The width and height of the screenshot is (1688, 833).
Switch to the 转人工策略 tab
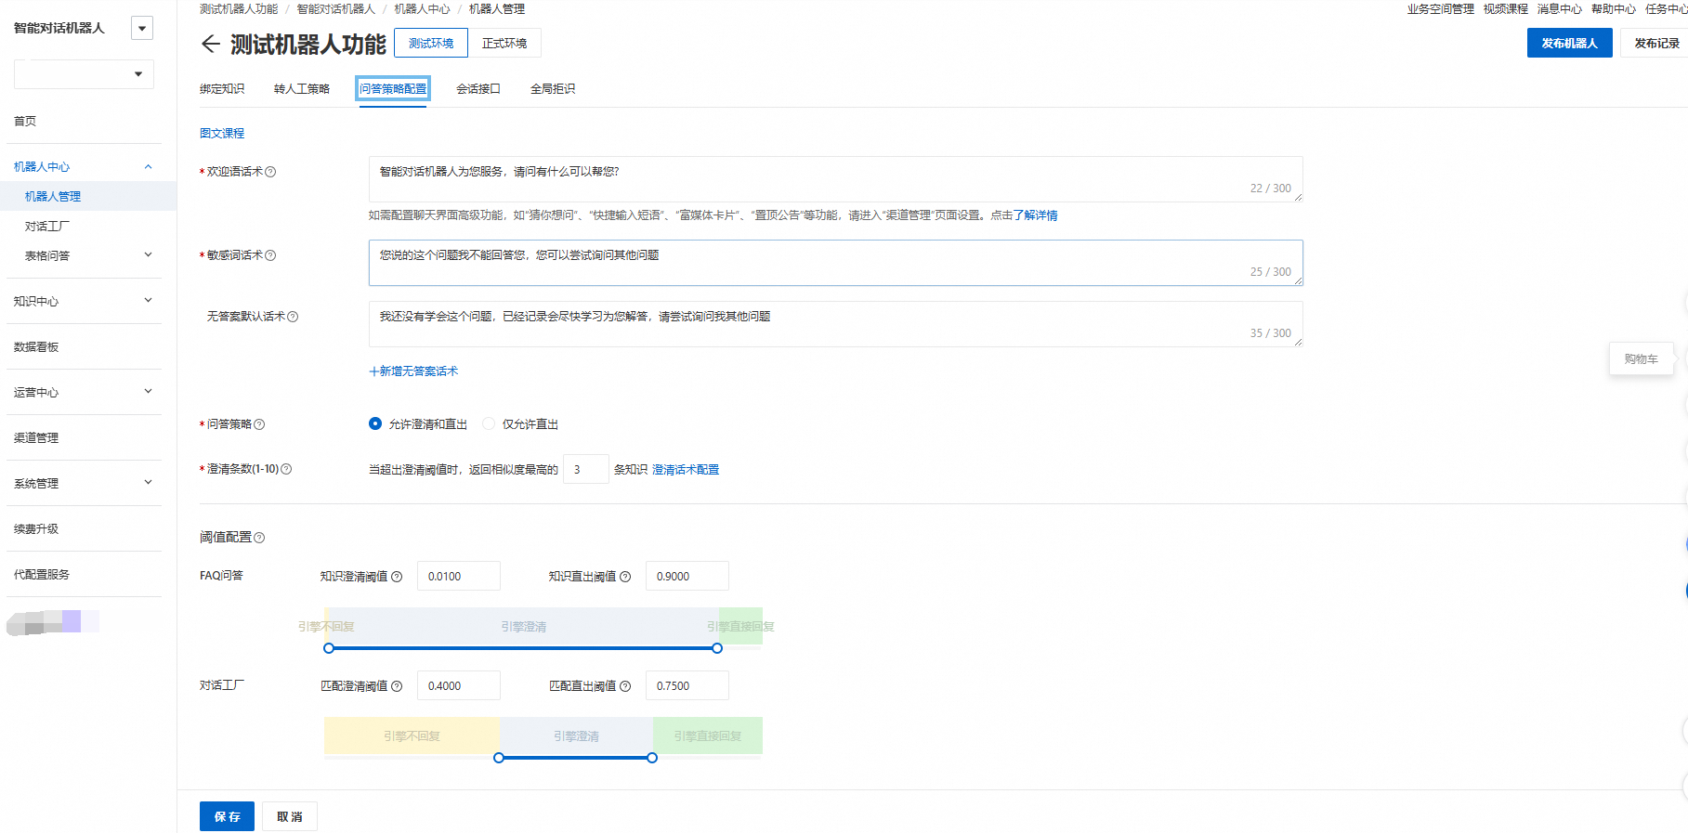coord(302,89)
